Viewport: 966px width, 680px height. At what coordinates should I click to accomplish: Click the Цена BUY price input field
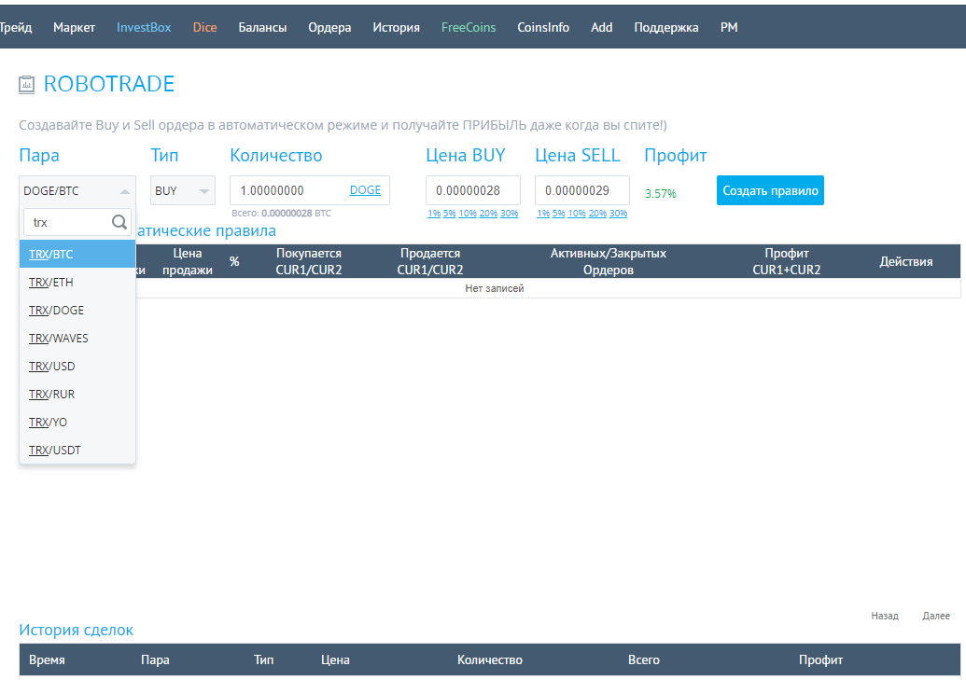click(472, 189)
